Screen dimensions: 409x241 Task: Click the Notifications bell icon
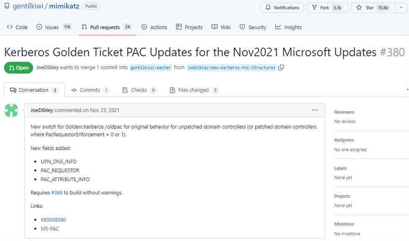(268, 7)
